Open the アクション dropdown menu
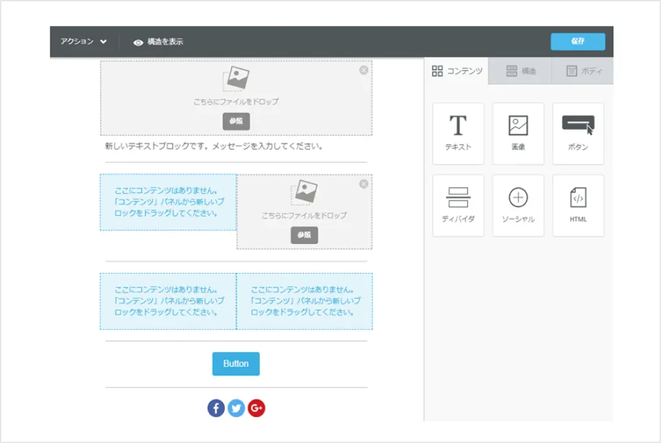 coord(84,41)
